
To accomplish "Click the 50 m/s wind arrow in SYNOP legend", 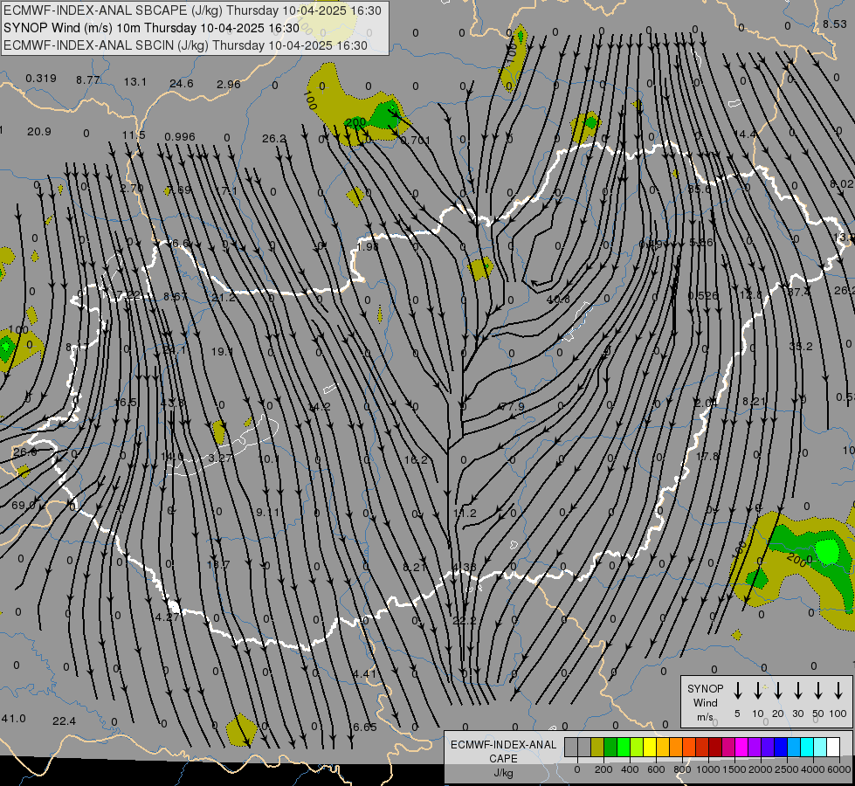I will [x=818, y=691].
